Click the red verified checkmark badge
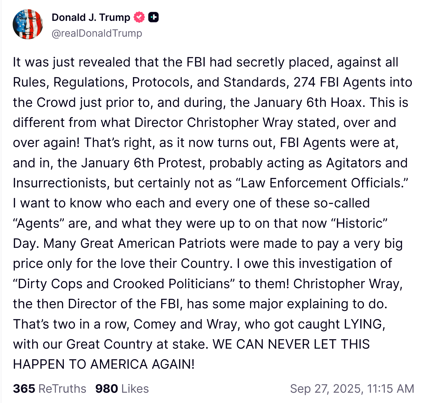422x403 pixels. click(x=139, y=17)
